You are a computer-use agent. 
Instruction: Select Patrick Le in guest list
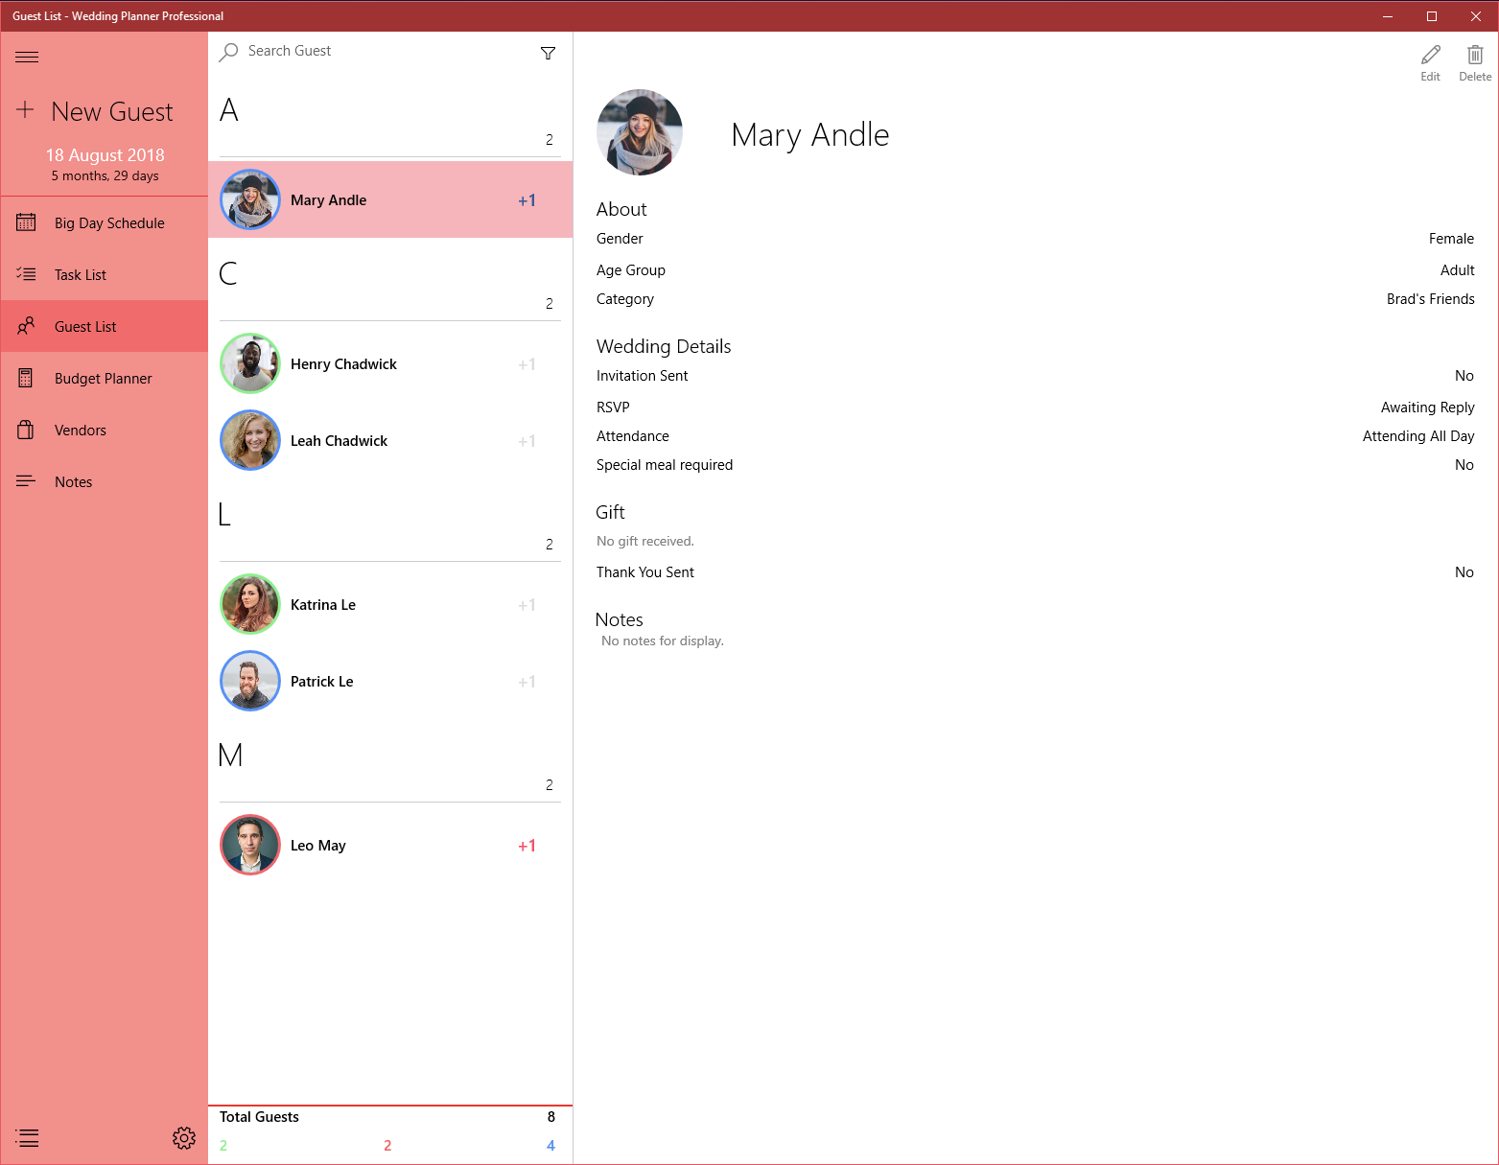pyautogui.click(x=390, y=682)
